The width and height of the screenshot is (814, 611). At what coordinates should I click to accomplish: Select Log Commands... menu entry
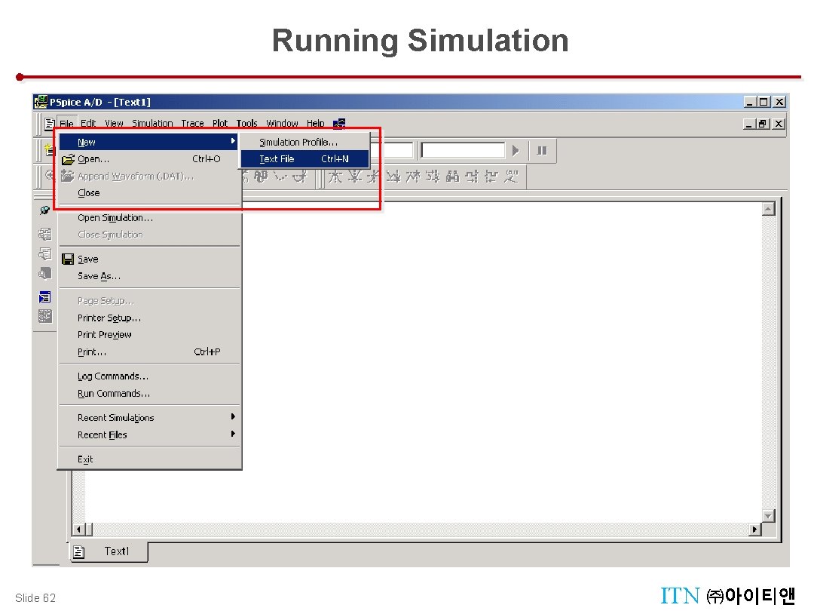tap(148, 376)
